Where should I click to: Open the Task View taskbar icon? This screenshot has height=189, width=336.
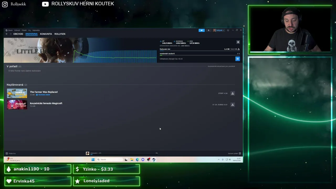point(126,159)
